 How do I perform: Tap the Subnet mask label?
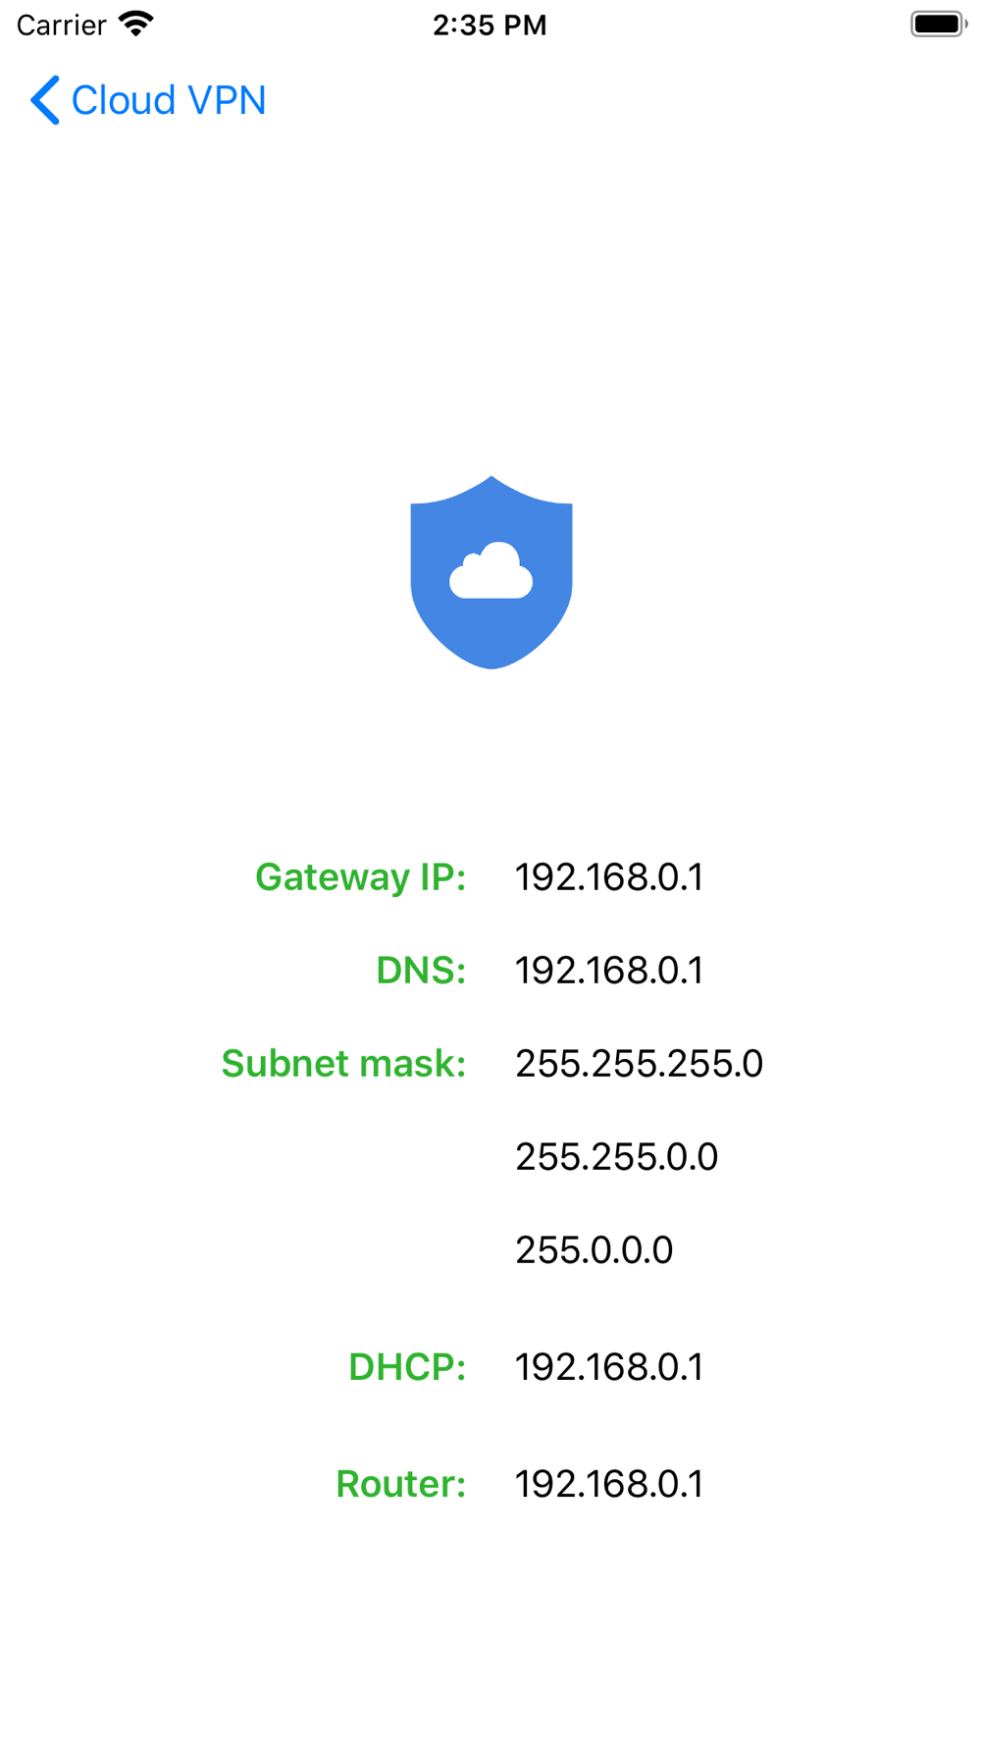point(343,1063)
